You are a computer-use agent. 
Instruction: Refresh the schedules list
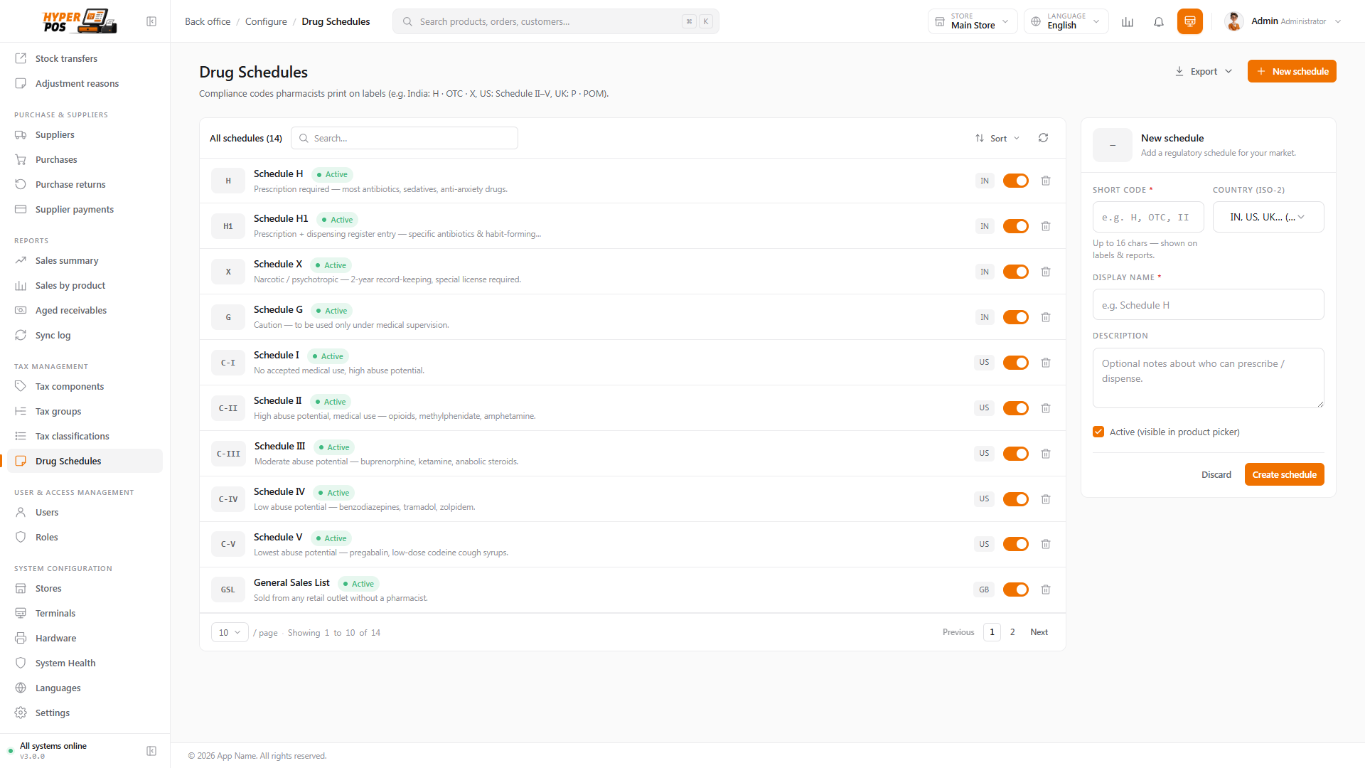(x=1043, y=138)
